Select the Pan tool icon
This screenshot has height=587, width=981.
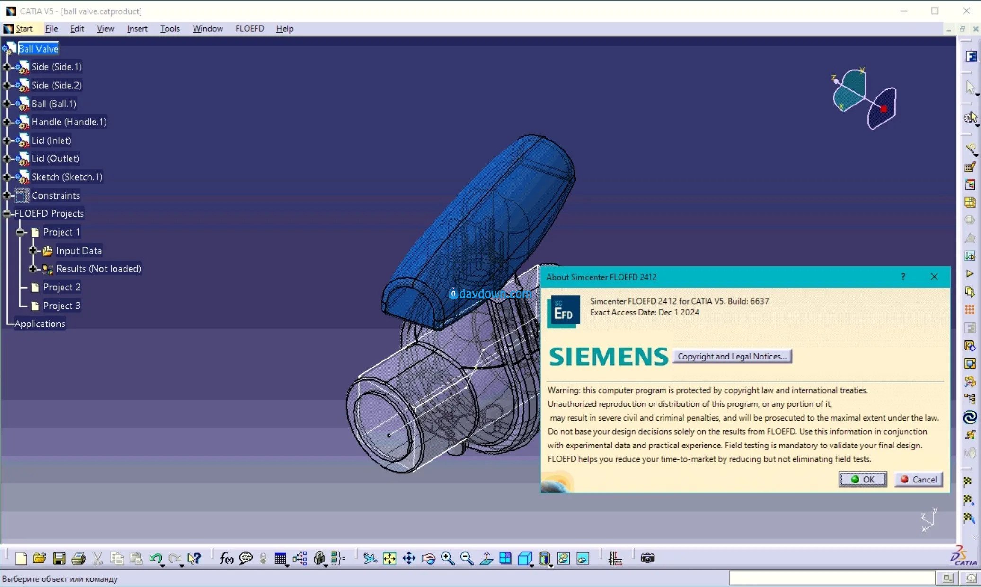(x=409, y=559)
